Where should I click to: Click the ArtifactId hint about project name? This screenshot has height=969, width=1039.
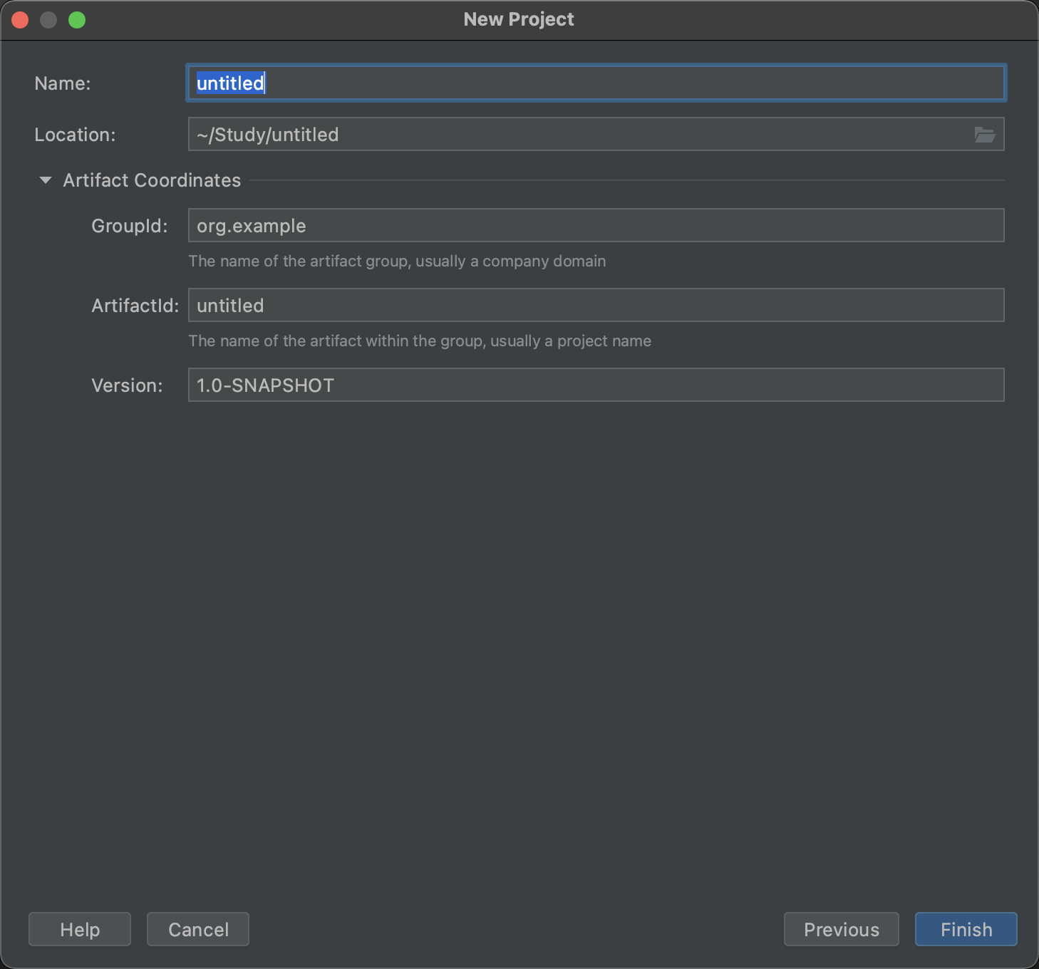click(x=420, y=341)
